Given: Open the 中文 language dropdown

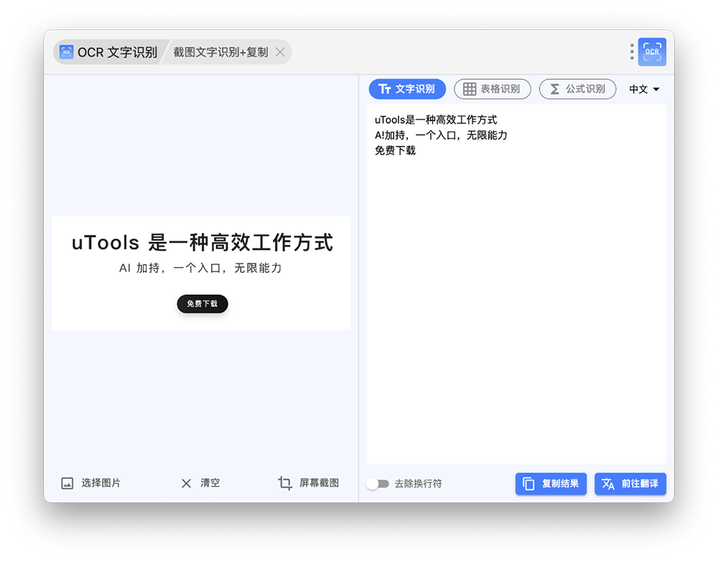Looking at the screenshot, I should [644, 89].
